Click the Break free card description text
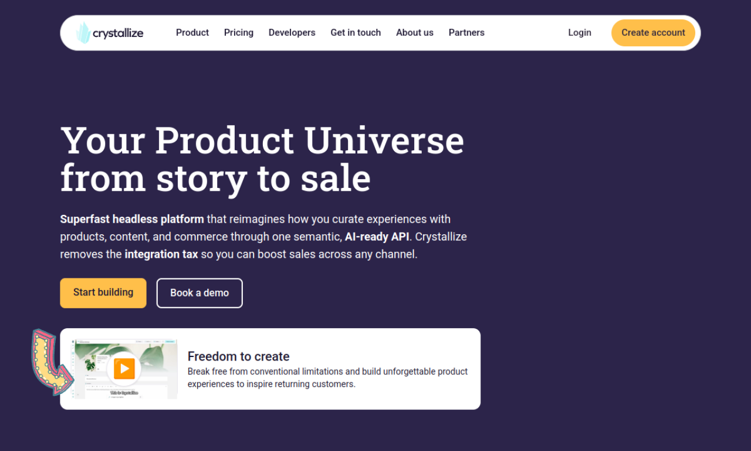Image resolution: width=751 pixels, height=451 pixels. (x=327, y=378)
